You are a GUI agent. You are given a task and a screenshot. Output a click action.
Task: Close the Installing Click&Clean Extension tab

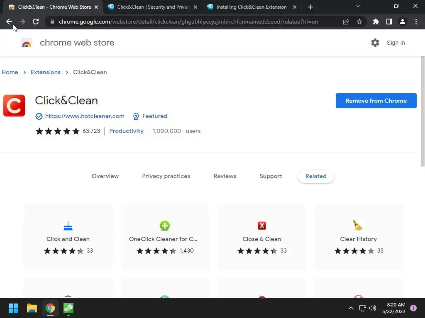coord(295,7)
